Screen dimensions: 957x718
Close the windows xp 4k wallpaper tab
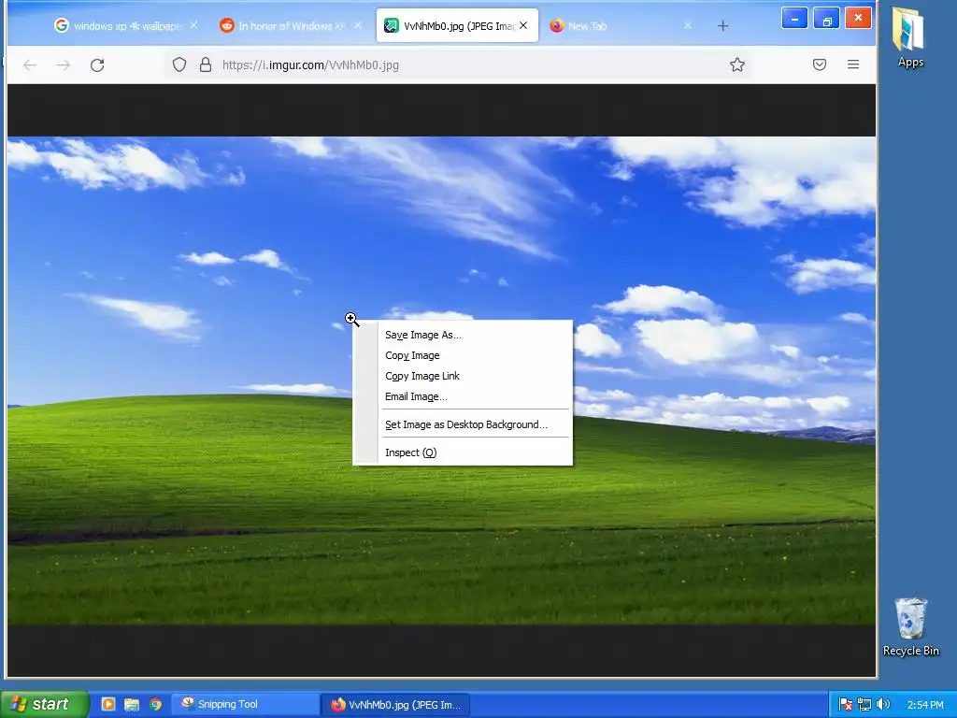(x=193, y=25)
